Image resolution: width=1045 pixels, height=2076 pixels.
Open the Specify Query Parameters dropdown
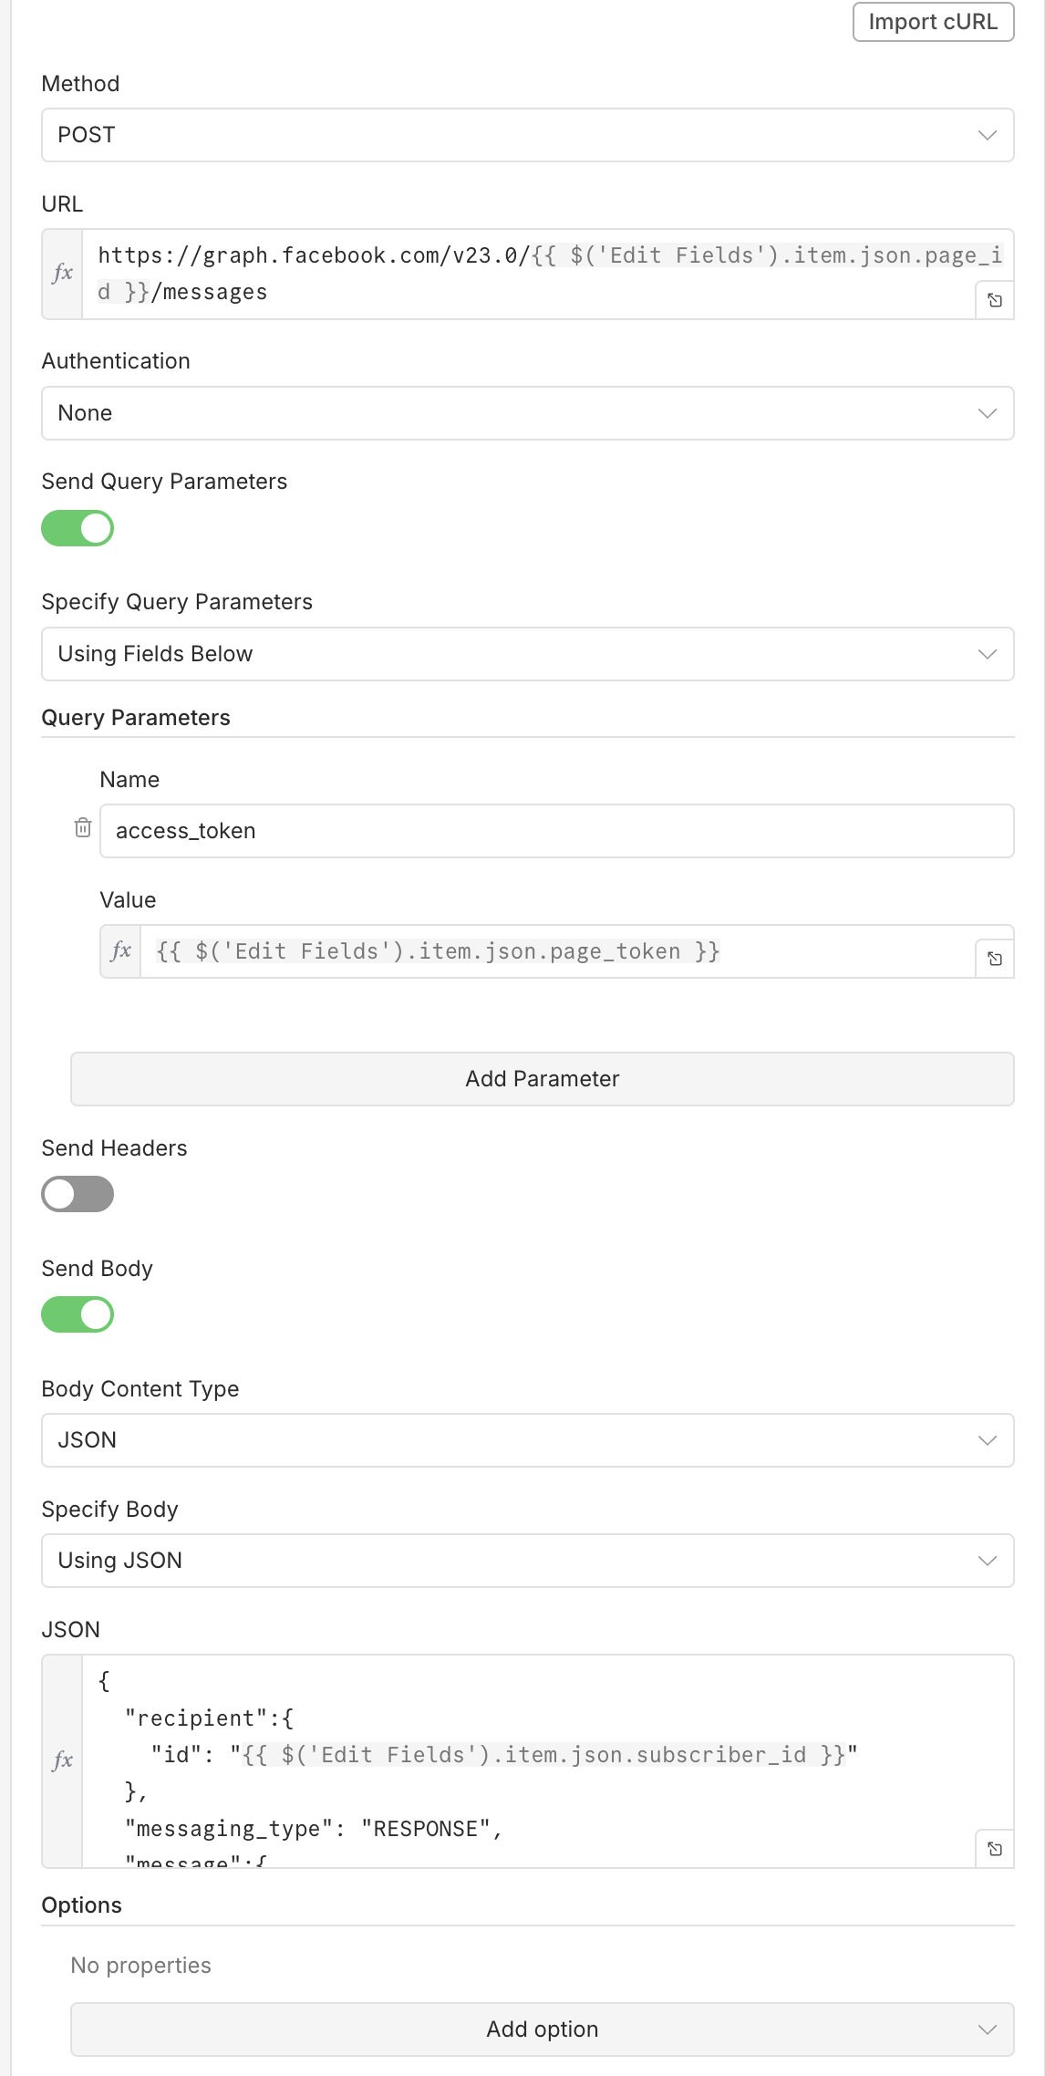527,654
